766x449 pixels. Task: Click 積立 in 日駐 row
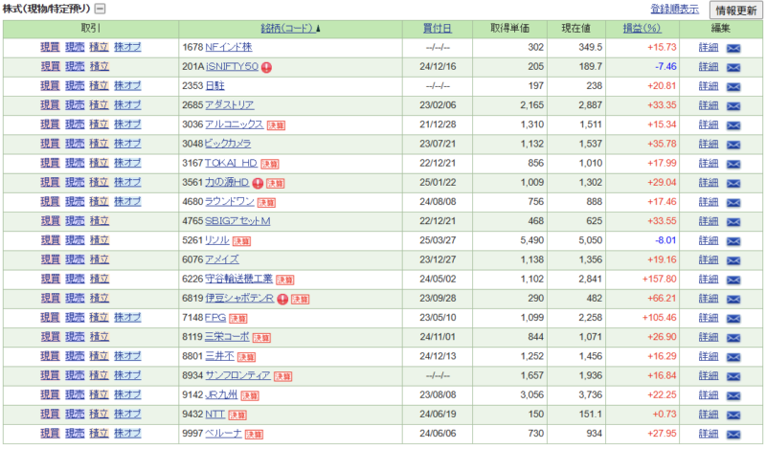pos(100,85)
